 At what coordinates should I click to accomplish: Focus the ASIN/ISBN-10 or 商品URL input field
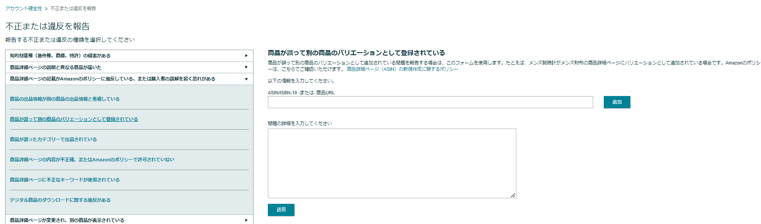(430, 102)
